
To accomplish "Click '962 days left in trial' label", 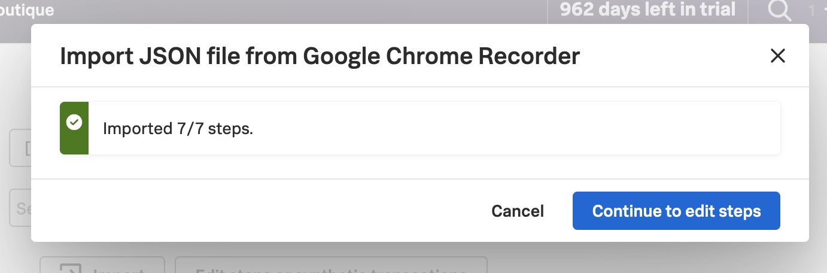I will (x=647, y=10).
